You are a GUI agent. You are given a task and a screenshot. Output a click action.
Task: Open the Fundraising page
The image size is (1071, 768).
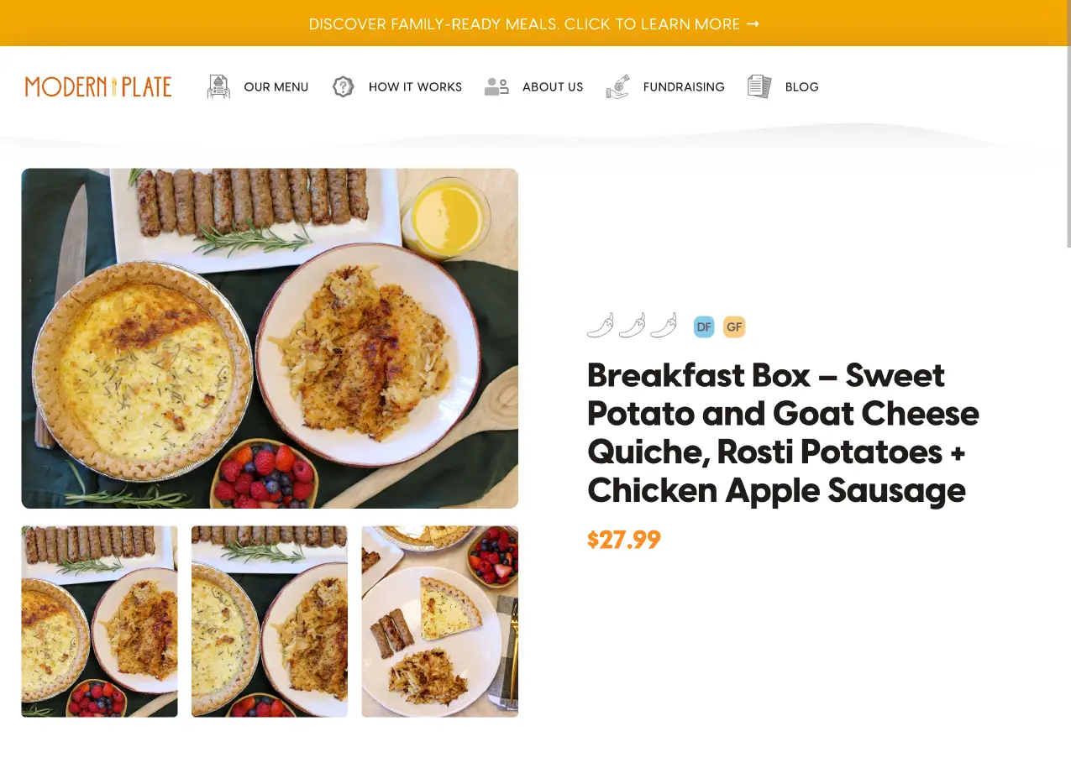coord(684,86)
